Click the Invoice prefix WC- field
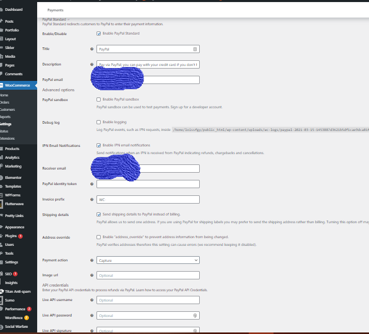The image size is (369, 334). click(x=148, y=199)
